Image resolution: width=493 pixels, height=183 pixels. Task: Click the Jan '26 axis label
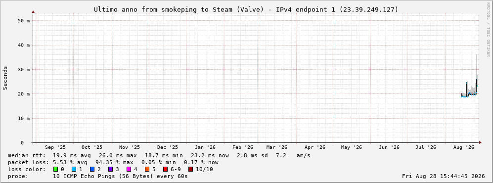[205, 147]
